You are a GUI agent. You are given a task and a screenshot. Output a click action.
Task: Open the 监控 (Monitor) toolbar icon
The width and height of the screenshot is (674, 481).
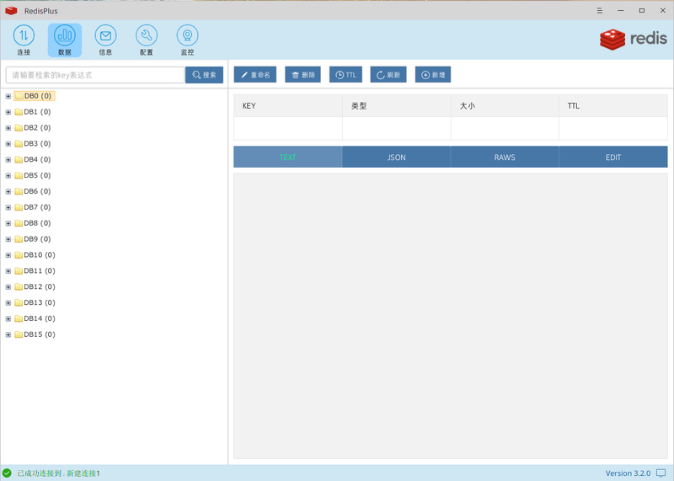tap(187, 35)
